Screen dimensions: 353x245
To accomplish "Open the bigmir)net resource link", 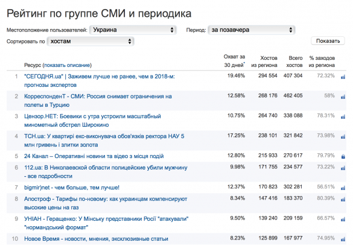I will click(72, 188).
